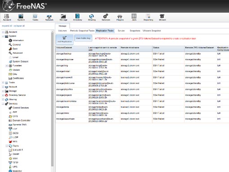Switch to the VMware-Snapshot tab
The height and width of the screenshot is (172, 229).
coord(152,31)
